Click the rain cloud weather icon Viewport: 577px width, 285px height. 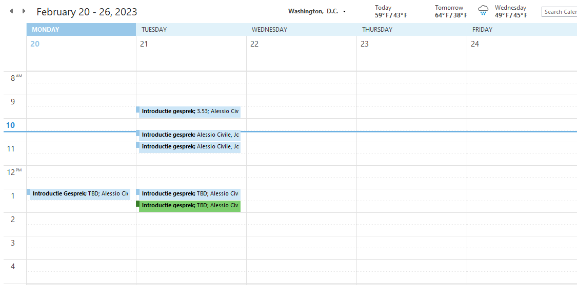point(483,11)
